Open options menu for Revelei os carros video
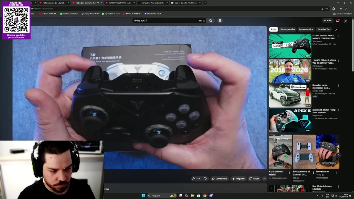 point(338,85)
